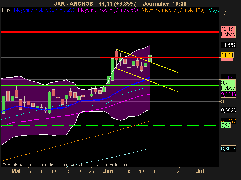Click the Moyenne mobile (Simple 50) legend
Screen dimensions: 241x180
pyautogui.click(x=108, y=10)
